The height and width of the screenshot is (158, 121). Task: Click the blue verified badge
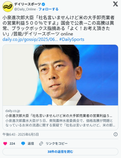pos(43,4)
